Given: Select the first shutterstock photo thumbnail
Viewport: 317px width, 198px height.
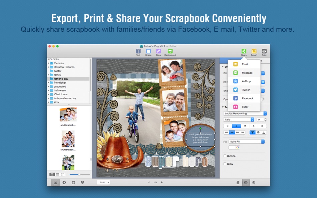Looking at the screenshot, I should 68,114.
